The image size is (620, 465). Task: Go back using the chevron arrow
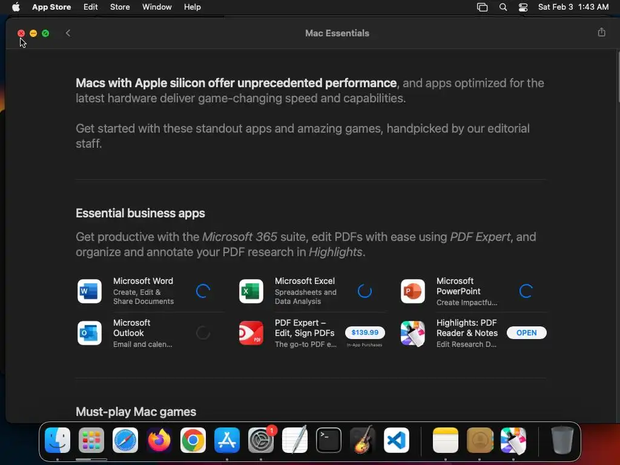68,33
